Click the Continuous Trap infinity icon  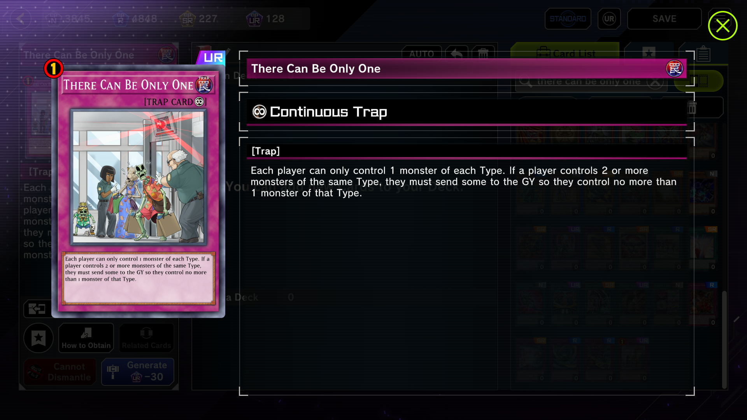pos(259,112)
